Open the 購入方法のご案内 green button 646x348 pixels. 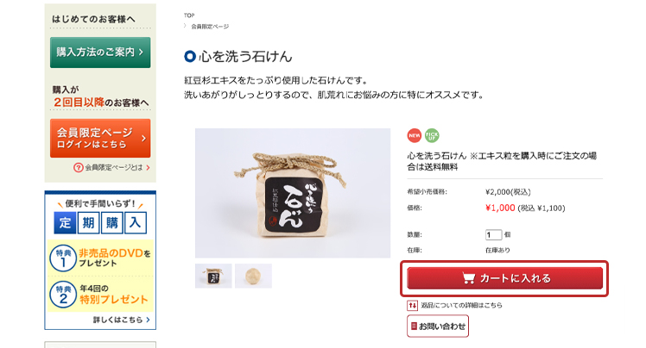click(100, 53)
